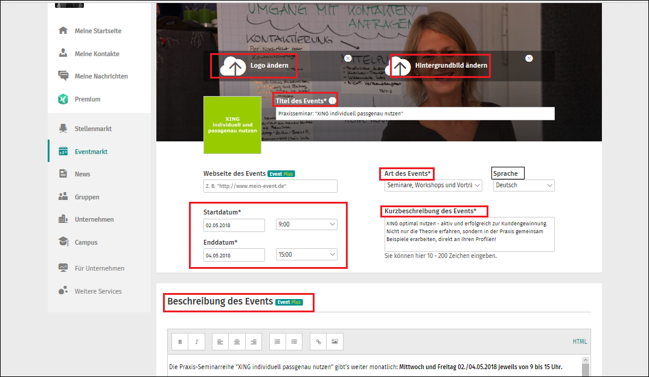Click the description editor scrollbar up arrow
649x377 pixels.
tap(585, 360)
